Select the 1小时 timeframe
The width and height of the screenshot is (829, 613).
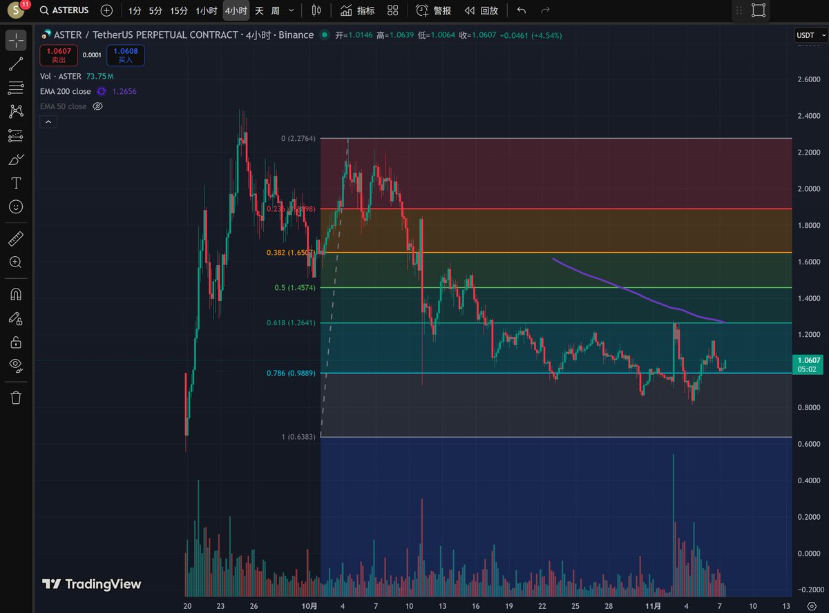207,10
